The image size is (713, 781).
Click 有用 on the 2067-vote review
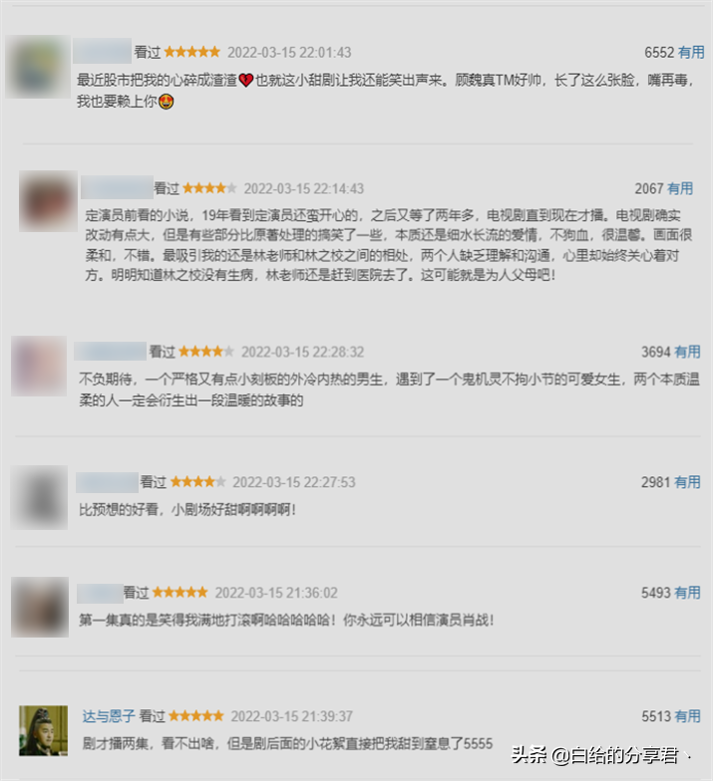tap(680, 189)
